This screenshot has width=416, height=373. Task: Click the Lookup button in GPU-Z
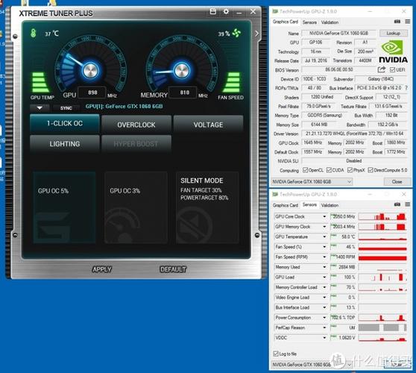pyautogui.click(x=393, y=33)
